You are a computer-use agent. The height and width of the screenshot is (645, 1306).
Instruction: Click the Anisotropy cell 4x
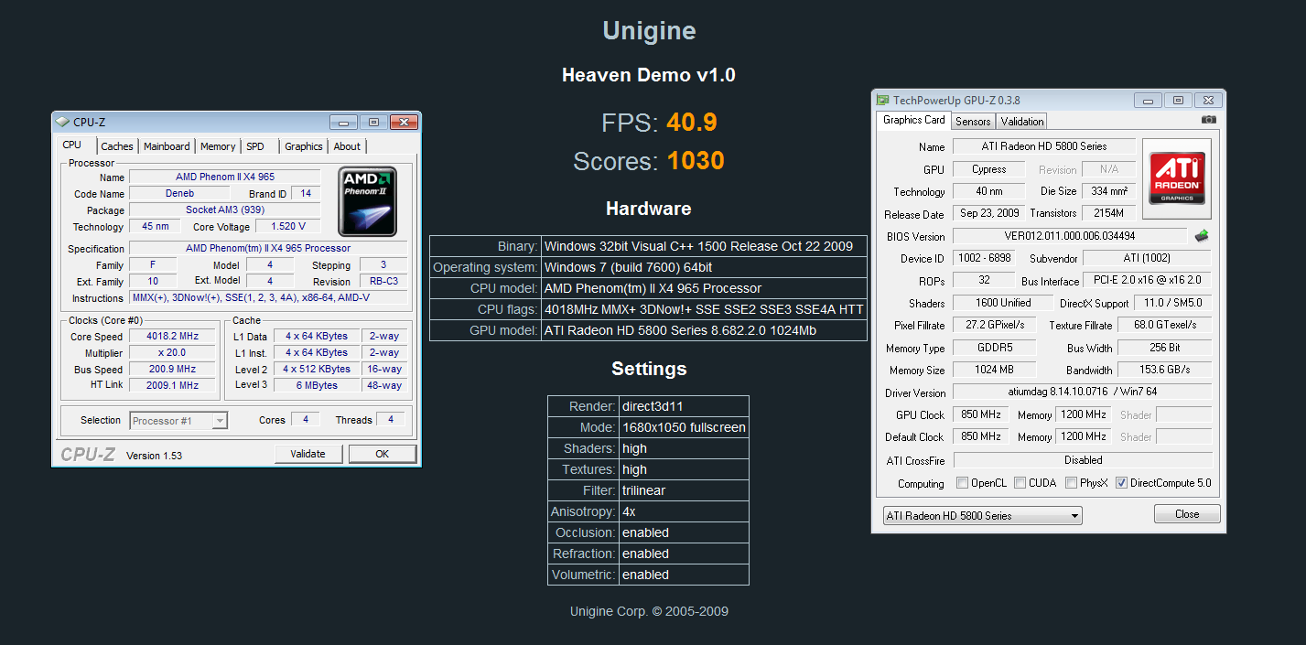[684, 511]
